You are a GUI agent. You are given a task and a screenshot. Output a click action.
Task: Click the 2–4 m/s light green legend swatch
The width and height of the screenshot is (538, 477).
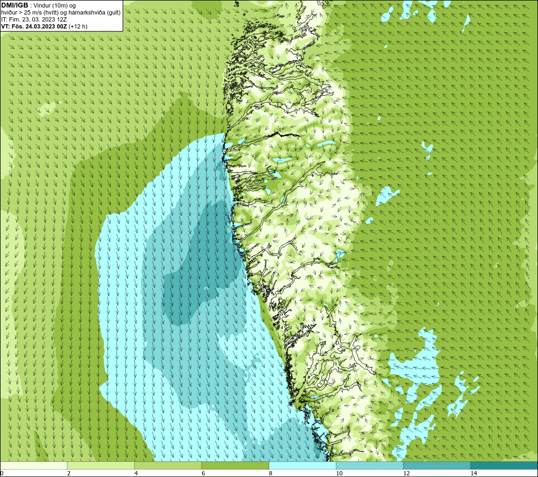click(101, 465)
